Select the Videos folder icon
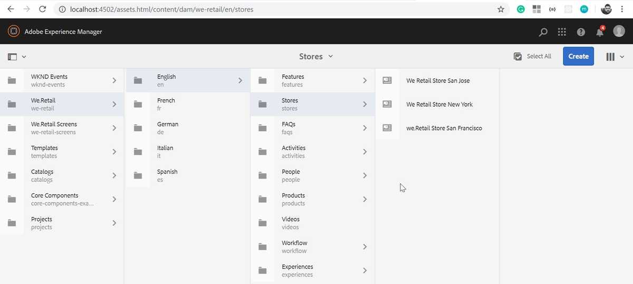 tap(262, 223)
